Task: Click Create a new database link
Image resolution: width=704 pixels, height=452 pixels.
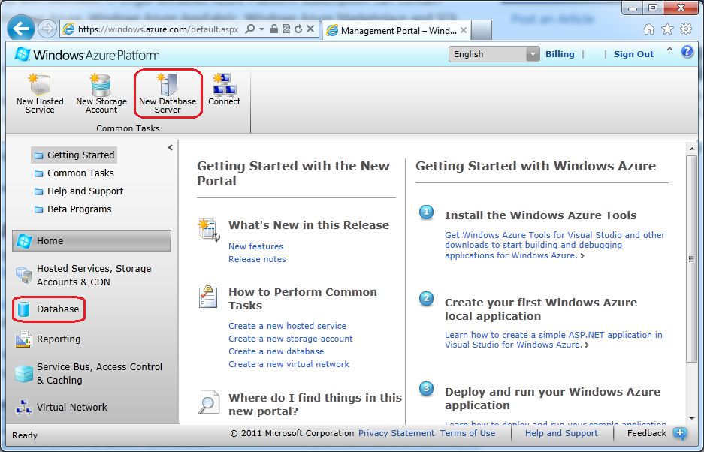Action: coord(276,351)
